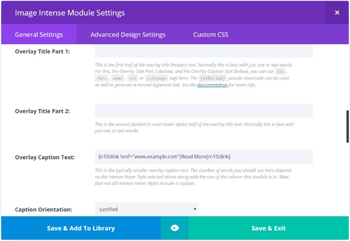Click the eye preview icon

(175, 228)
